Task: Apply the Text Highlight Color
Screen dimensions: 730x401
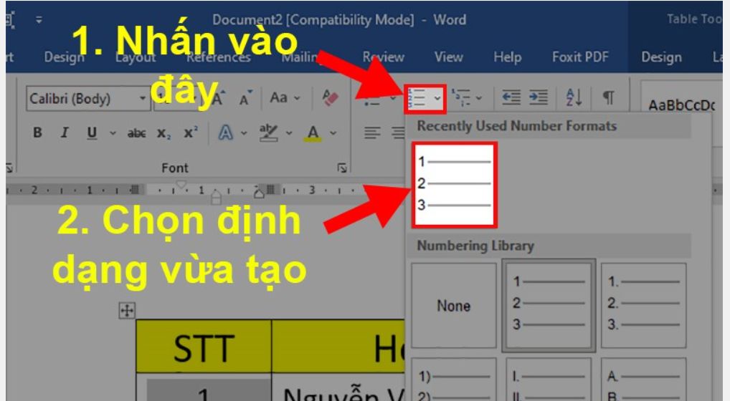Action: tap(269, 133)
